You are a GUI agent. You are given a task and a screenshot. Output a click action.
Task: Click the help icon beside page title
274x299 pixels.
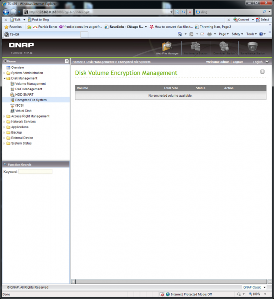coord(262,72)
